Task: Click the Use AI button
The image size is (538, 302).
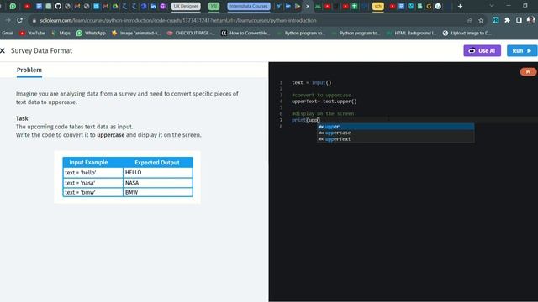Action: click(x=482, y=50)
